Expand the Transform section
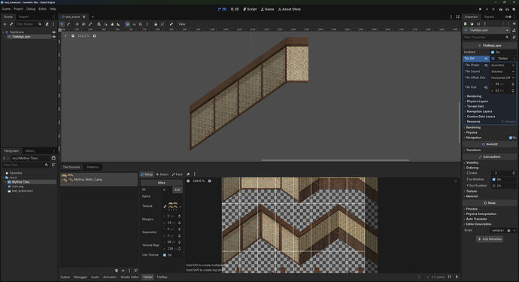The image size is (519, 282). pos(473,150)
